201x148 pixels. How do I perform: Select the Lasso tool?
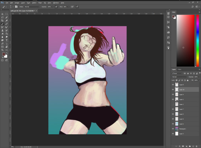[x=3, y=17]
